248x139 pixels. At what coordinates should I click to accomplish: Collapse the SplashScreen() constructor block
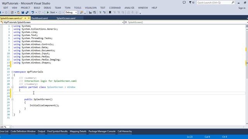tap(12, 100)
